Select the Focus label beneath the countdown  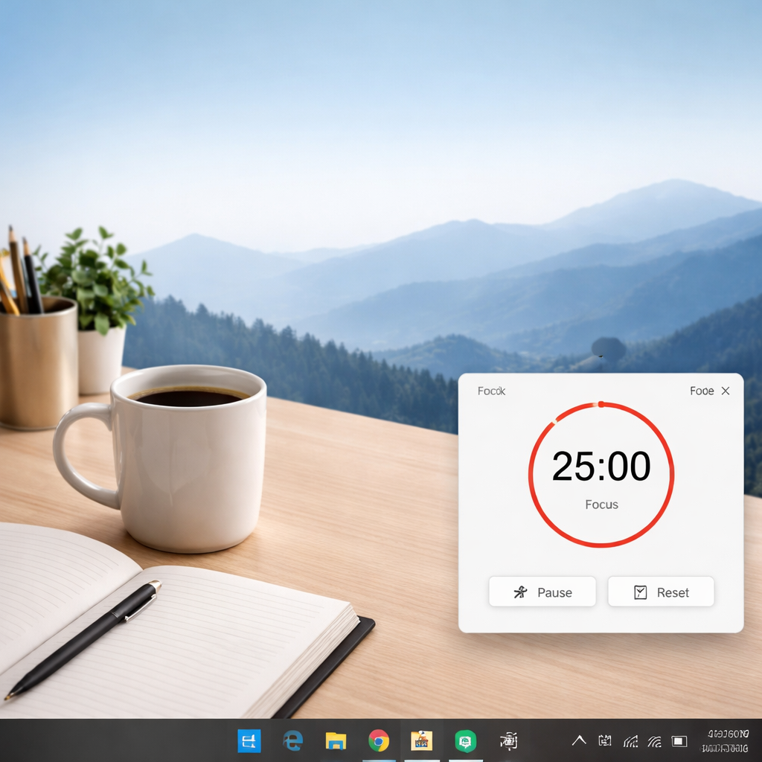[x=601, y=505]
